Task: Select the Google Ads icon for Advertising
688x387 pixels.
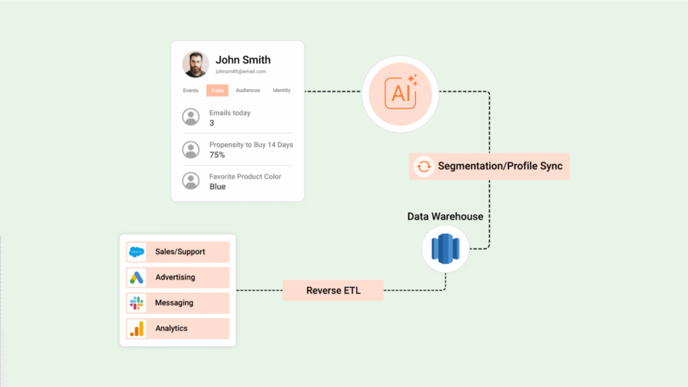Action: (x=137, y=277)
